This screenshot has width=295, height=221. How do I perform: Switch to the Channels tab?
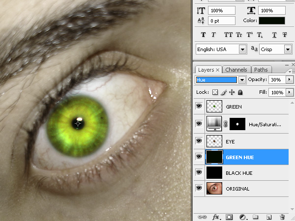click(x=236, y=70)
